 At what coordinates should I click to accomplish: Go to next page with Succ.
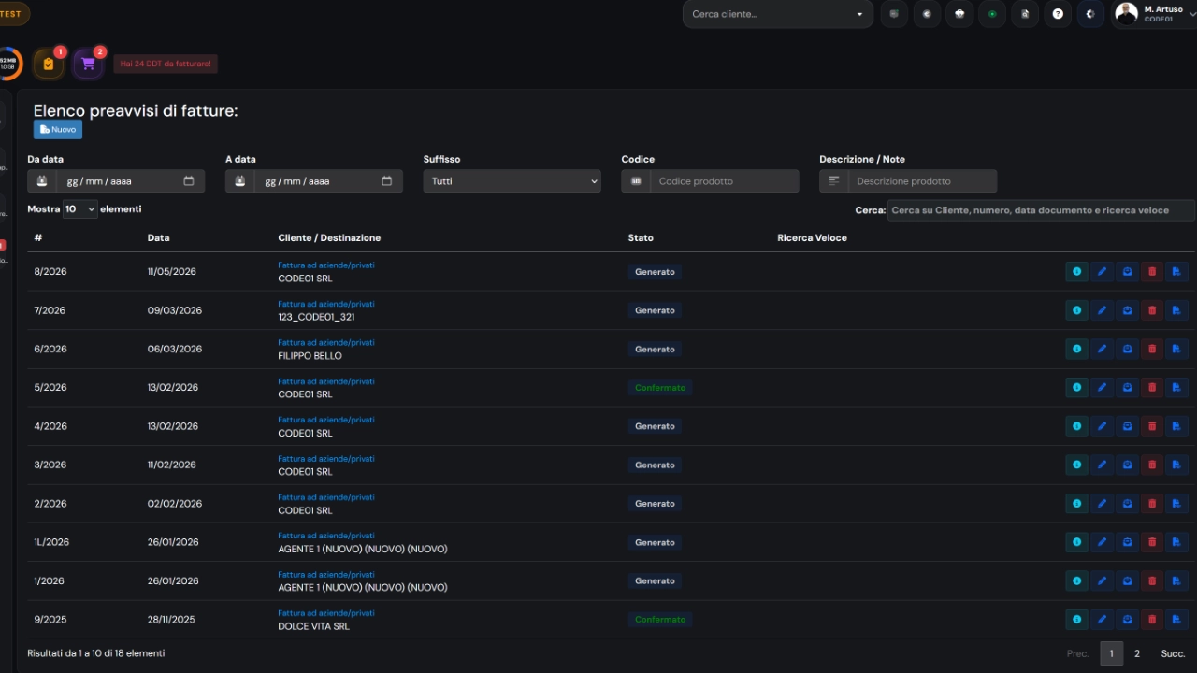click(x=1173, y=653)
